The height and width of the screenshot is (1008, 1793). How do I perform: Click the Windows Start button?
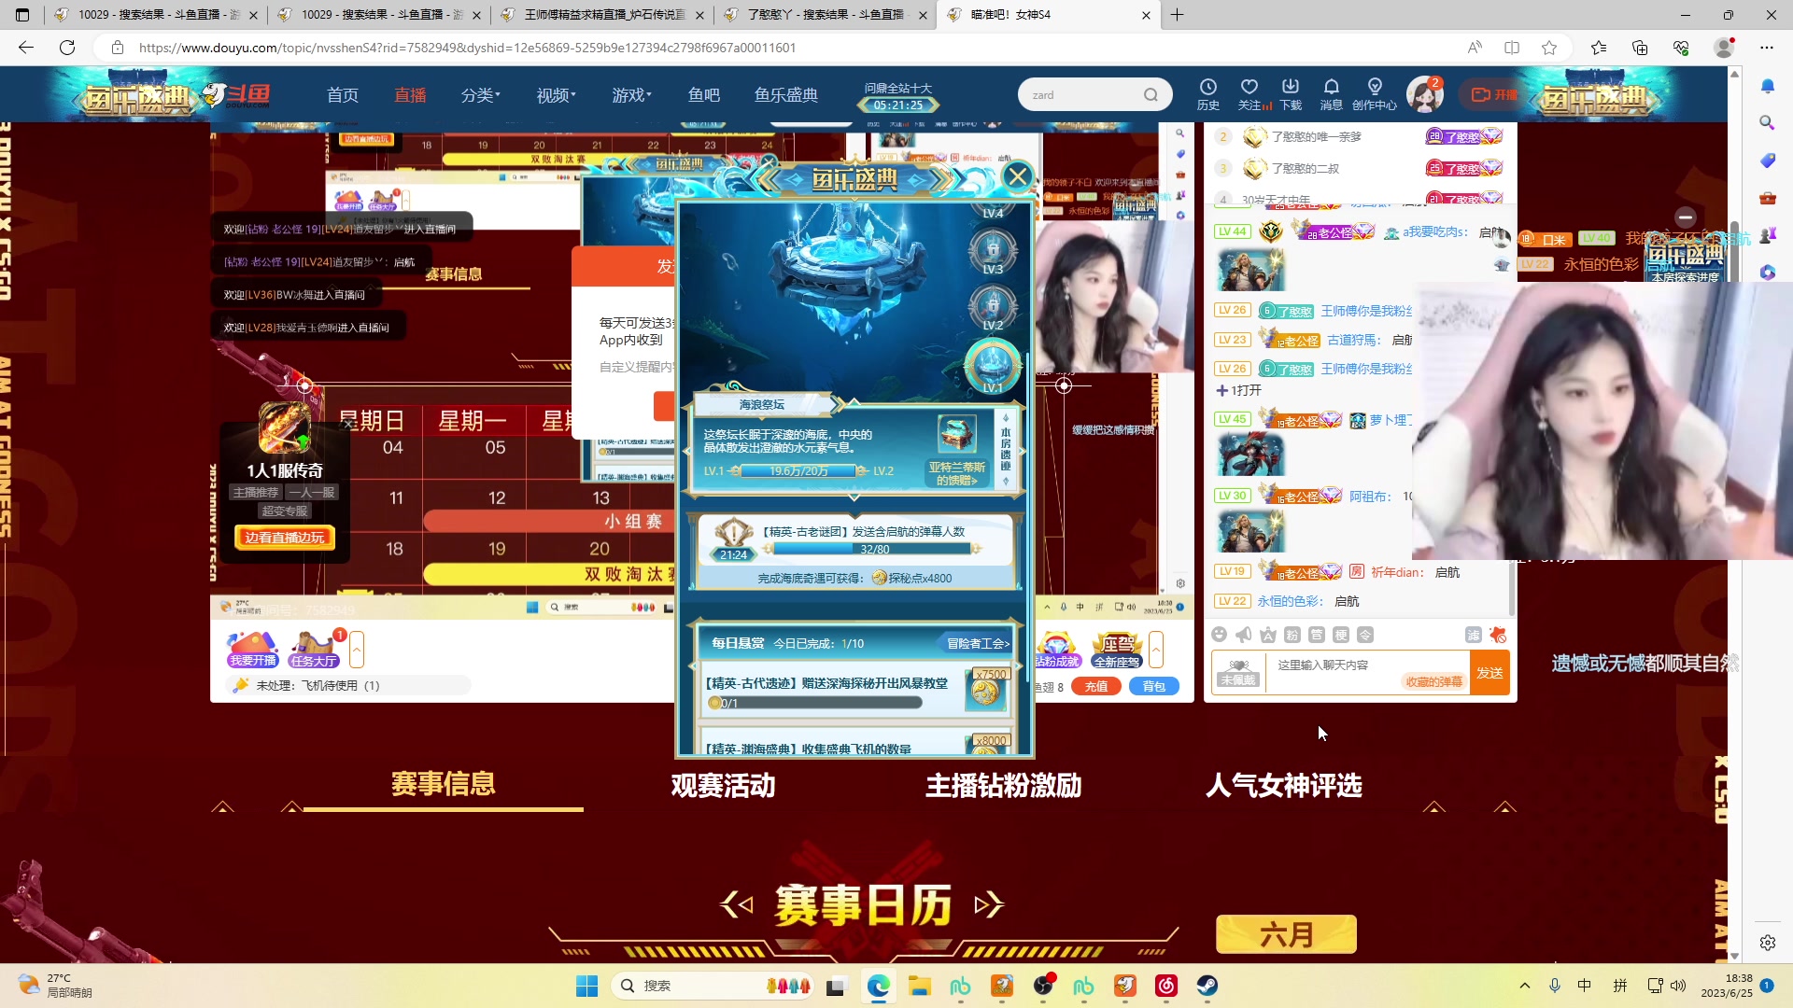coord(586,986)
